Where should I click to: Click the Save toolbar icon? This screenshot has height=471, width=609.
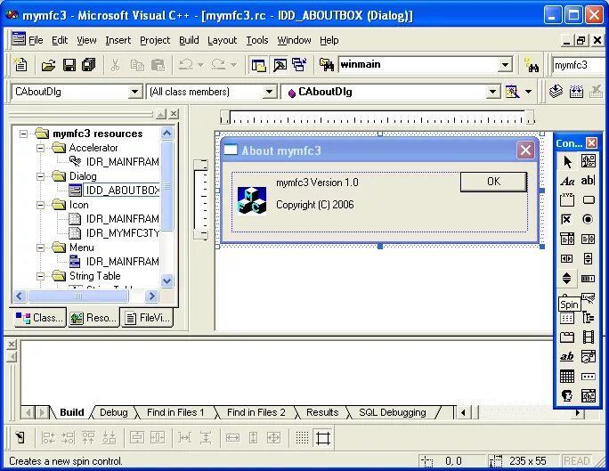(69, 65)
